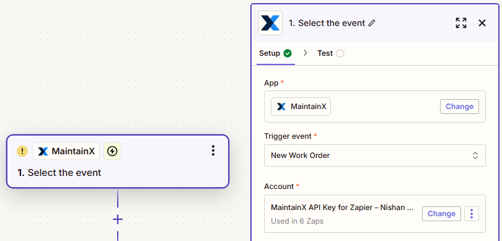Click the MaintainX API Key account name
The height and width of the screenshot is (241, 502).
click(x=342, y=208)
